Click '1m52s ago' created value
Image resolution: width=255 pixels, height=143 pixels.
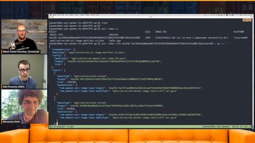point(115,41)
